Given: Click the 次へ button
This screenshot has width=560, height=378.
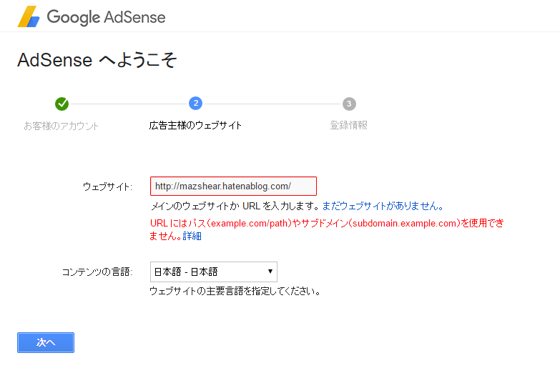Looking at the screenshot, I should tap(46, 343).
